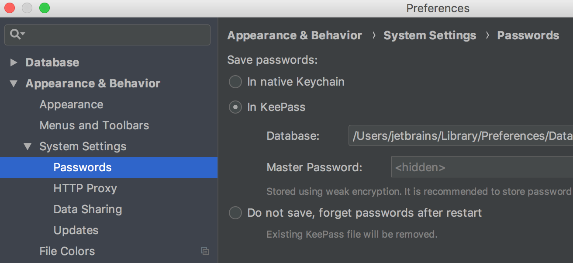573x263 pixels.
Task: Open the Appearance settings page
Action: (x=71, y=104)
